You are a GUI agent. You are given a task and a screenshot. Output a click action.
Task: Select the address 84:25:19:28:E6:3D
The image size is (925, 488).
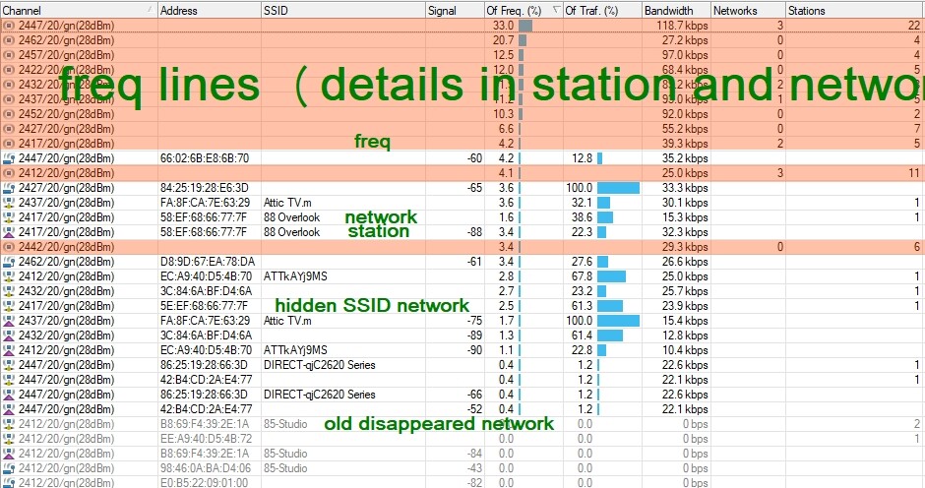click(x=205, y=188)
